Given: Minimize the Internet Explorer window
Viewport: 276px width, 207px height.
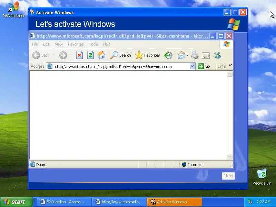Looking at the screenshot, I should [213, 36].
